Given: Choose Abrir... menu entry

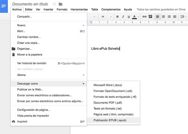Looking at the screenshot, I should [x=49, y=31].
